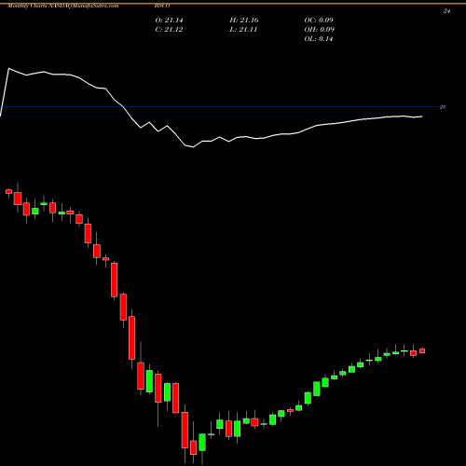Click the right end of the white average line
This screenshot has height=466, width=466.
pos(422,116)
